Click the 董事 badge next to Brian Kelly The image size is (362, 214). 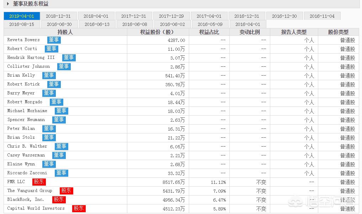(x=49, y=75)
